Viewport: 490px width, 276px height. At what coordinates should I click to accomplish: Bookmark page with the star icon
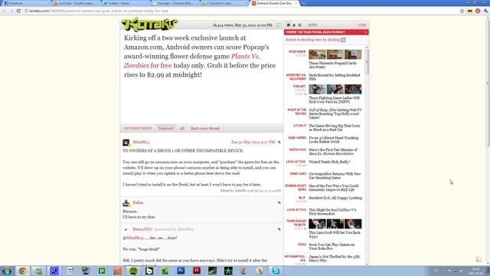[x=462, y=11]
